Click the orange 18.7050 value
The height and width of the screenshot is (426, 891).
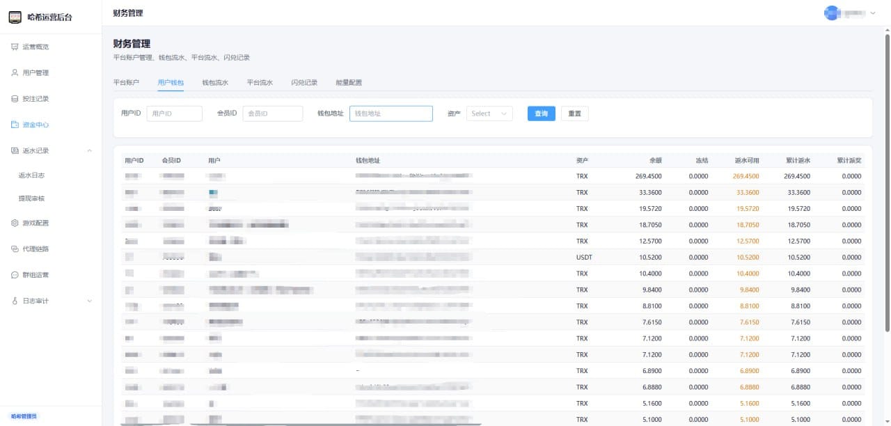(748, 225)
